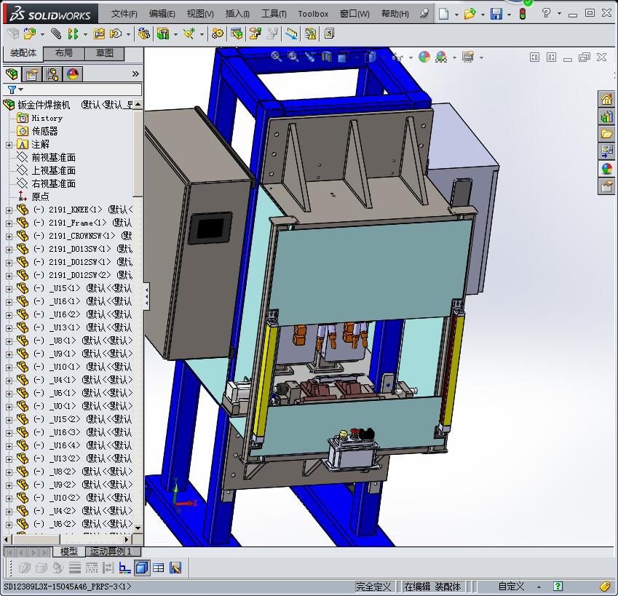Click Zoom to Area magnifier icon
The image size is (618, 596).
pos(293,57)
